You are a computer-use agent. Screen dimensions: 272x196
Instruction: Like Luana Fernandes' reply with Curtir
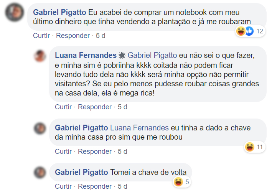coord(63,107)
